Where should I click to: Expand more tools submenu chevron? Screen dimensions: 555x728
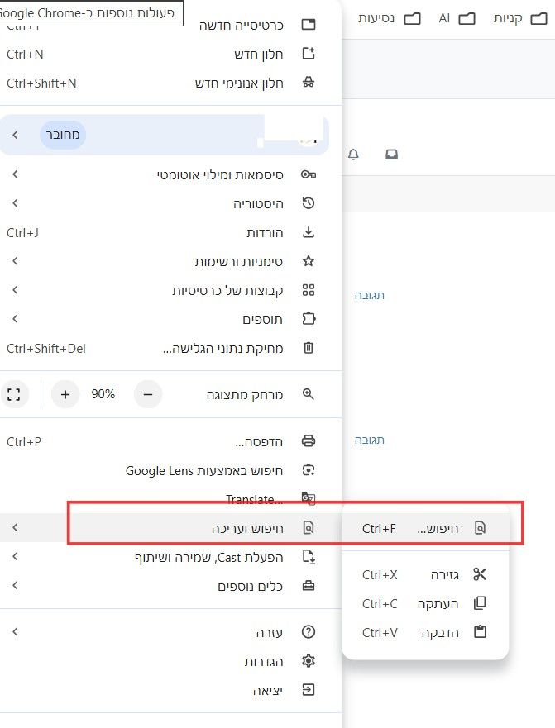[16, 586]
